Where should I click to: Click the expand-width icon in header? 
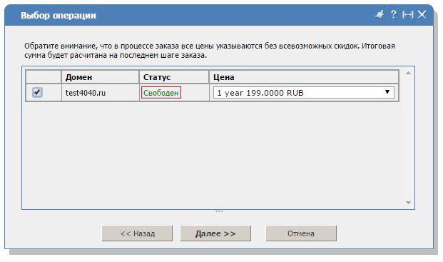(x=407, y=14)
